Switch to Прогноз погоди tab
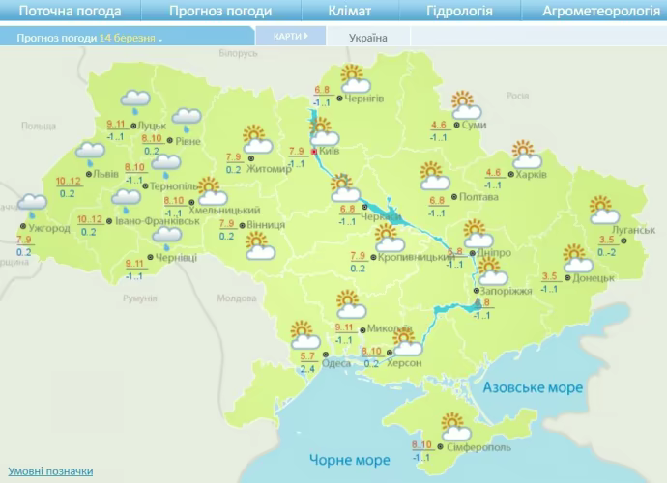The height and width of the screenshot is (483, 667). (x=221, y=12)
